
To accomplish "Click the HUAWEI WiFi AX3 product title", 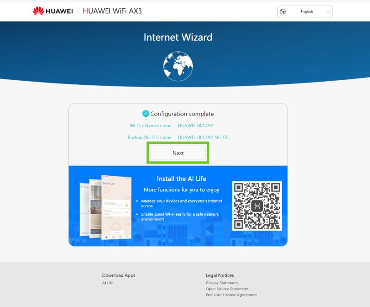I will click(112, 11).
